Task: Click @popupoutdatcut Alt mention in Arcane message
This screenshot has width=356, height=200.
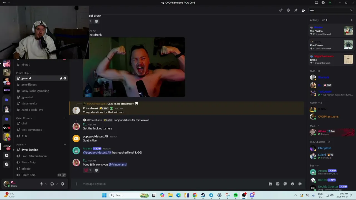Action: click(97, 152)
